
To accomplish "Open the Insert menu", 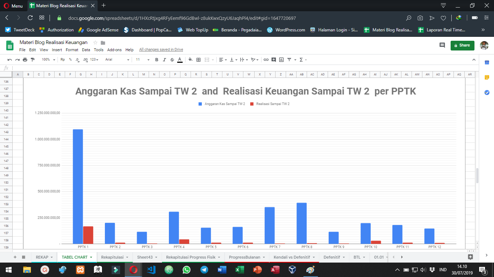I will [x=57, y=50].
